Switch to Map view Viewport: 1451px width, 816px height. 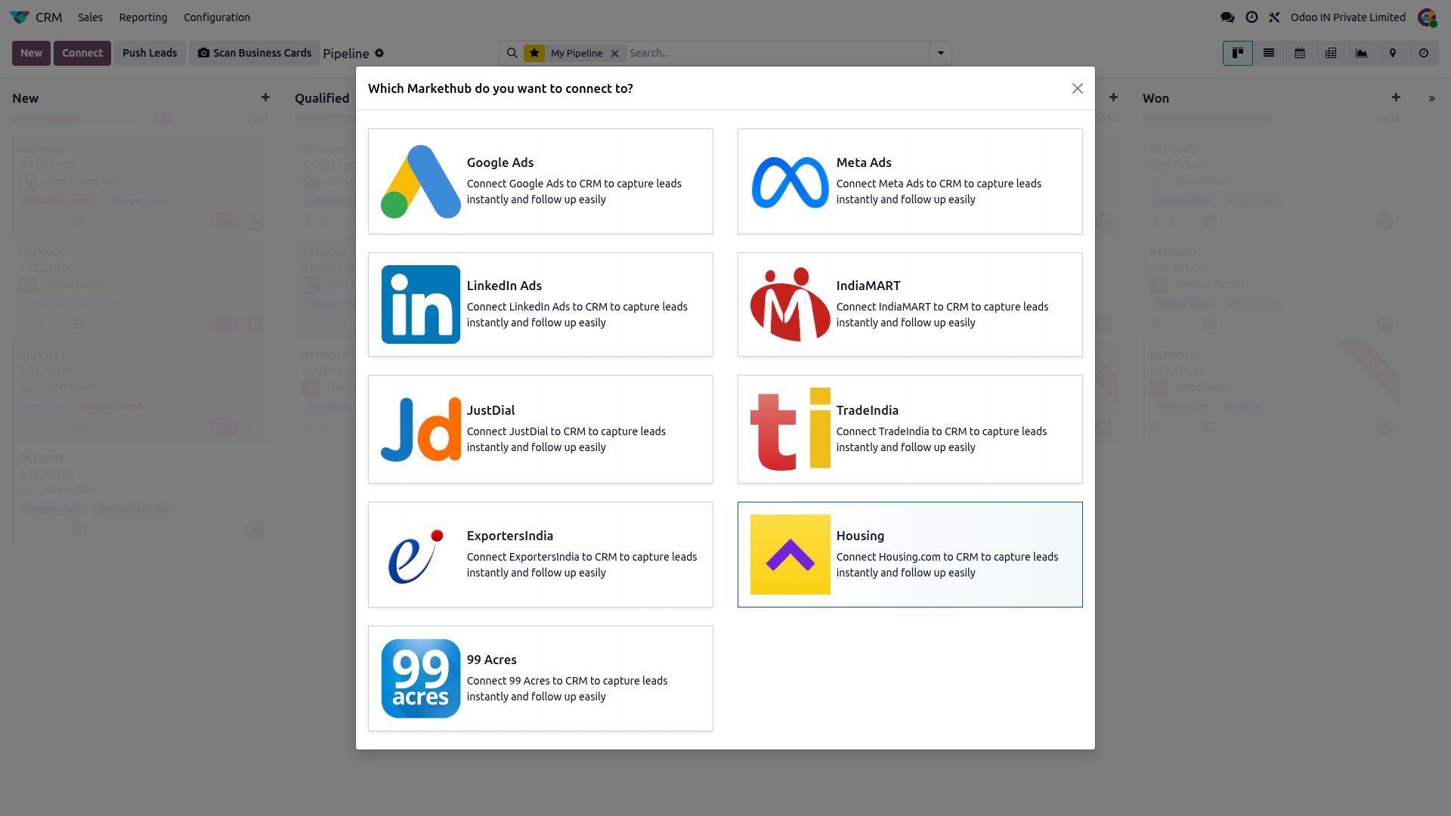point(1393,53)
